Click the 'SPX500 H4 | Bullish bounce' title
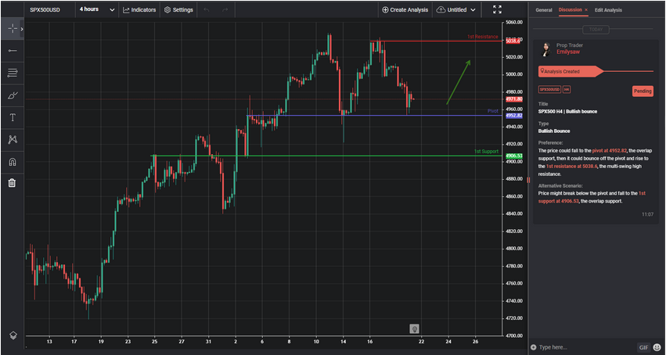 point(567,112)
